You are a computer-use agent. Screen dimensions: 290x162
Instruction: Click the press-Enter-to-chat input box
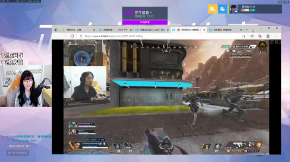[x=18, y=153]
